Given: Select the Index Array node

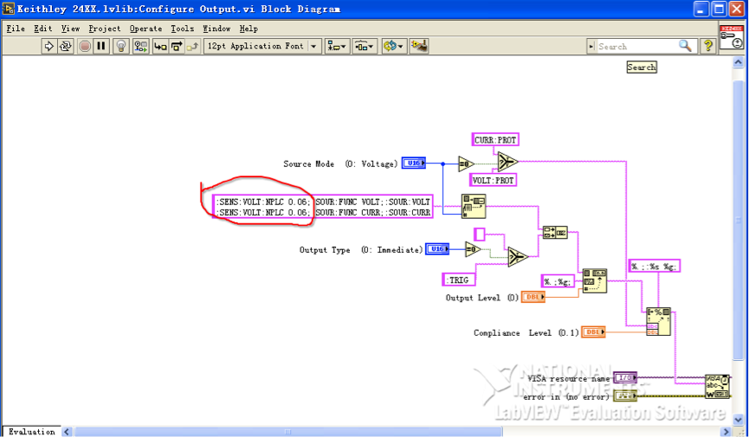Looking at the screenshot, I should click(474, 206).
